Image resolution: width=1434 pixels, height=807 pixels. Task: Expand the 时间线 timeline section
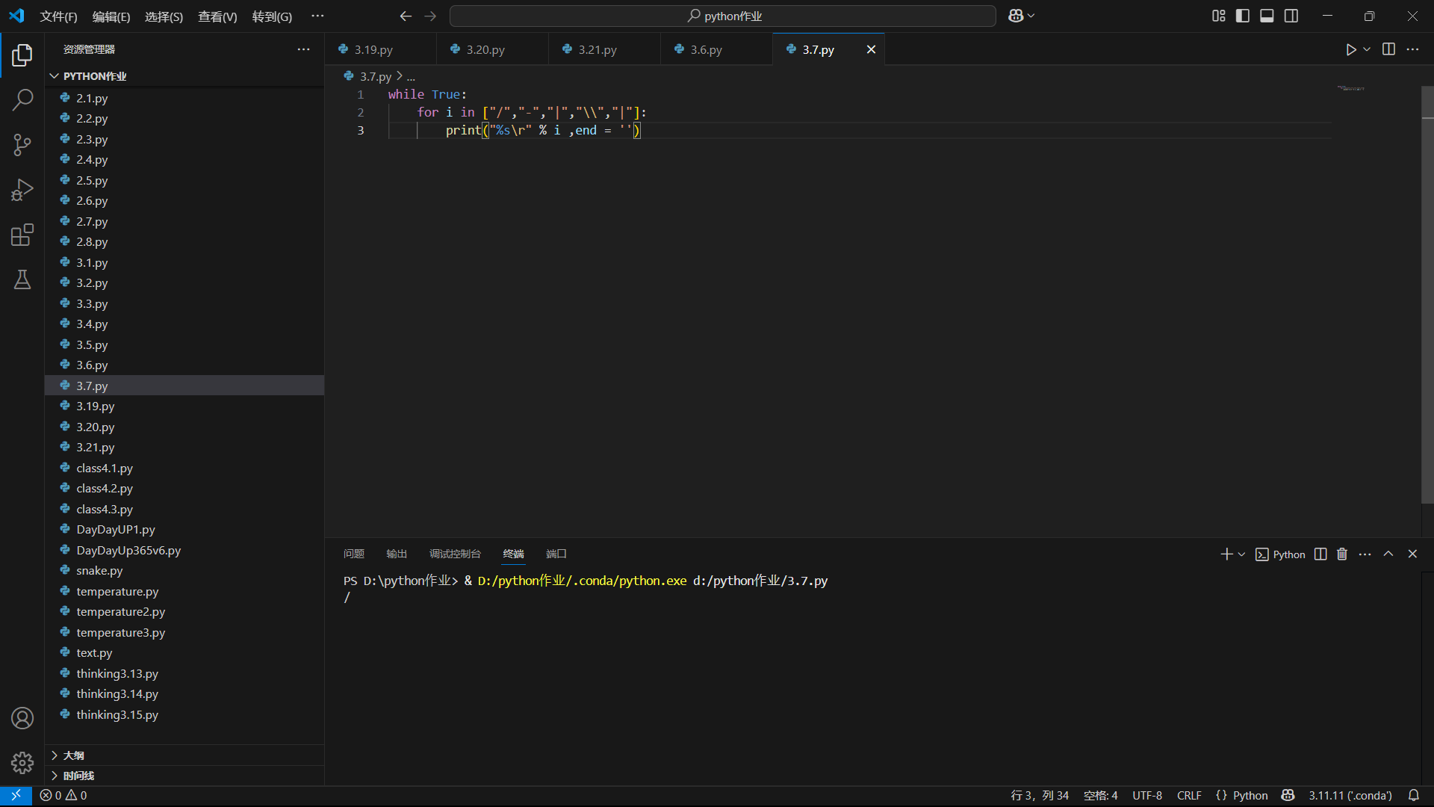pos(78,776)
